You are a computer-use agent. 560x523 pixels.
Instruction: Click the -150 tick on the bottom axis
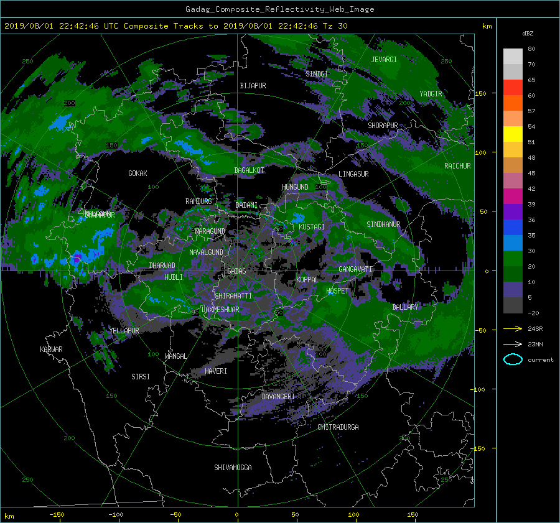pyautogui.click(x=57, y=515)
